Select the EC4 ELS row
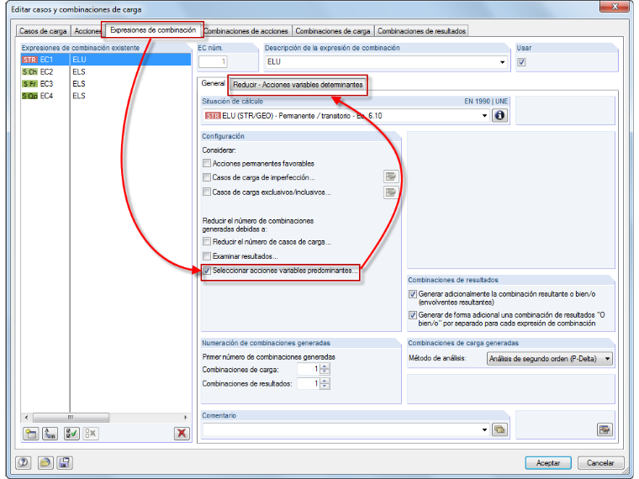 point(106,96)
